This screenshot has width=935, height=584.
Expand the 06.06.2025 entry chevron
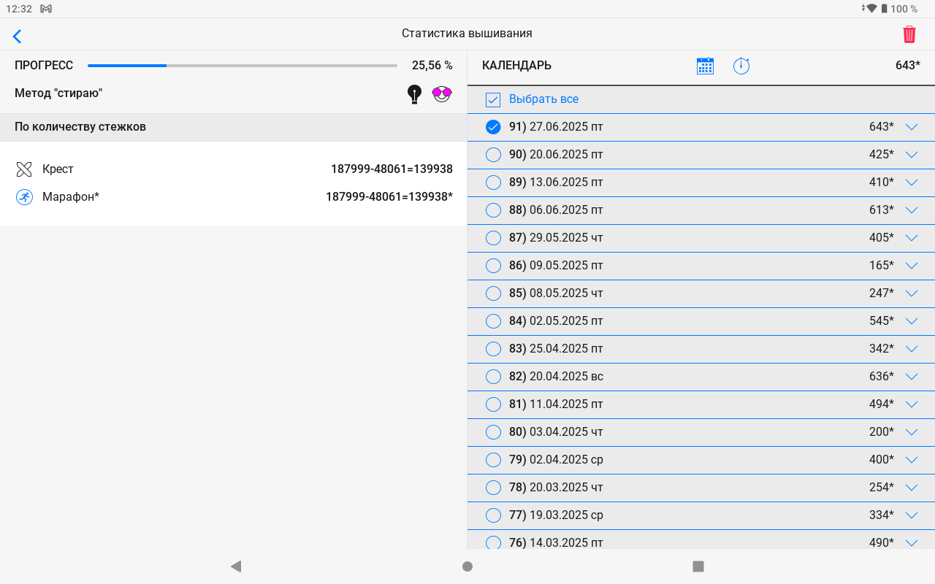click(911, 210)
